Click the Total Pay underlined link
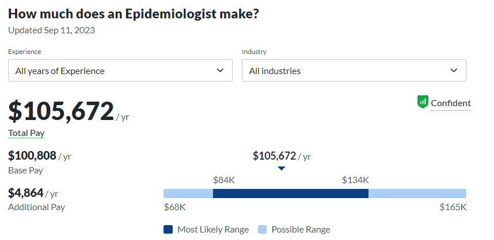Viewport: 494px width, 240px height. click(26, 133)
